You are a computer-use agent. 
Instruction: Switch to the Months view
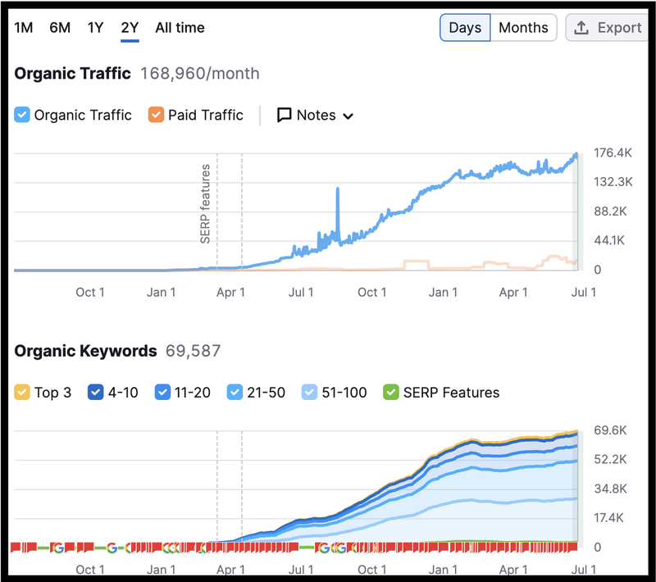pyautogui.click(x=523, y=27)
